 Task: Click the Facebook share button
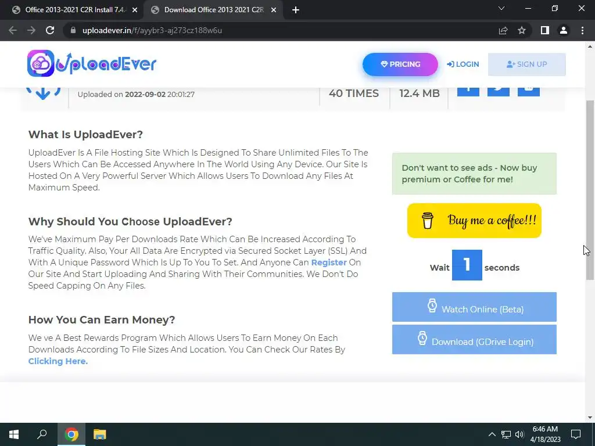click(x=468, y=91)
